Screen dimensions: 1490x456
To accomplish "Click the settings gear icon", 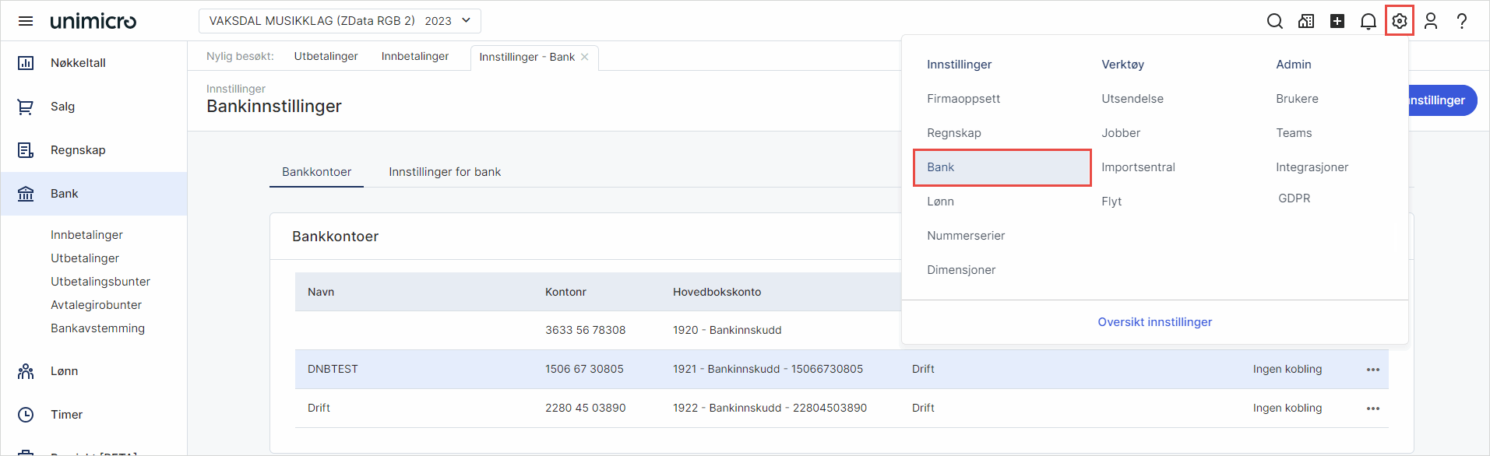I will click(1400, 21).
